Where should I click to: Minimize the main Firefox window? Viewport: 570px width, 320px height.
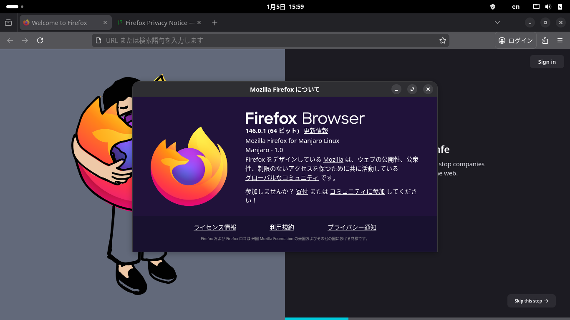click(530, 22)
